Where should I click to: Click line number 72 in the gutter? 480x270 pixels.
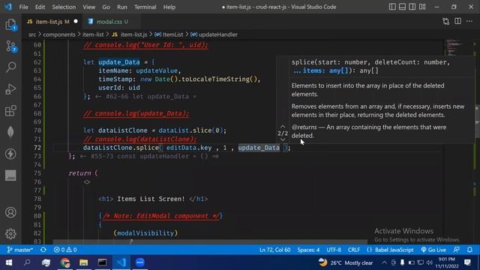pyautogui.click(x=37, y=148)
